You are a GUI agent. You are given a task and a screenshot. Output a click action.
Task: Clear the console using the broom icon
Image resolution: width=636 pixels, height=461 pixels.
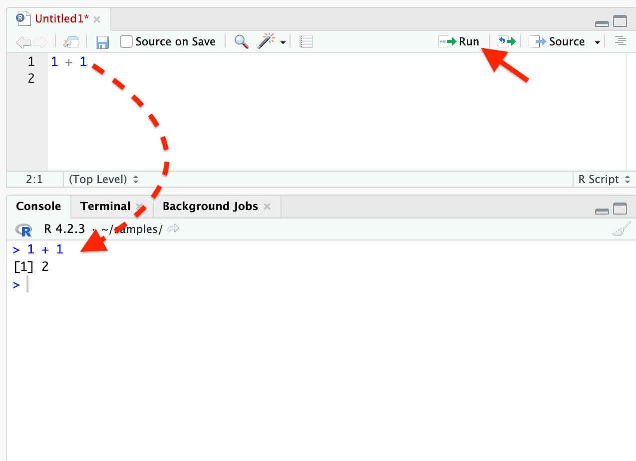(622, 229)
